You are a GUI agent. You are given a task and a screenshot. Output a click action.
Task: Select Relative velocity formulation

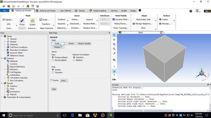point(74,60)
